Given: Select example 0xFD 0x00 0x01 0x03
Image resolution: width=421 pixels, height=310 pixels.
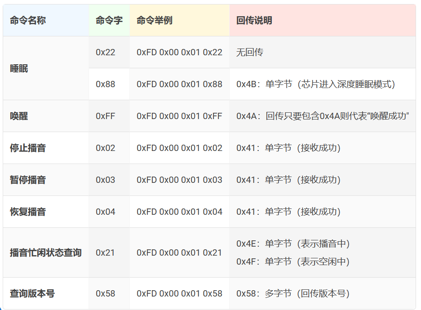Looking at the screenshot, I should point(179,180).
